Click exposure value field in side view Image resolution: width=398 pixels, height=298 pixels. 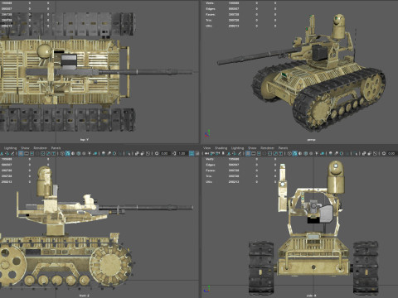[392, 153]
